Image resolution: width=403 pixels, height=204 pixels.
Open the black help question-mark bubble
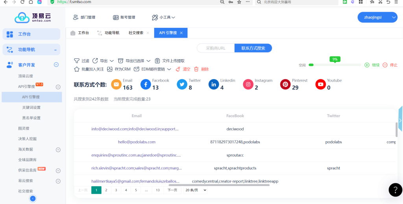point(395,189)
